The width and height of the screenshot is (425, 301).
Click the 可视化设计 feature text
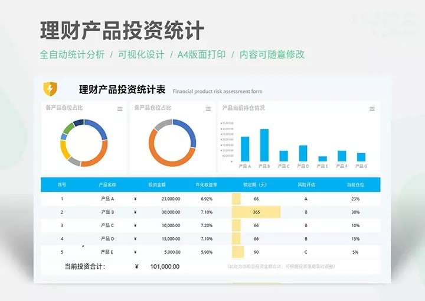click(x=141, y=54)
